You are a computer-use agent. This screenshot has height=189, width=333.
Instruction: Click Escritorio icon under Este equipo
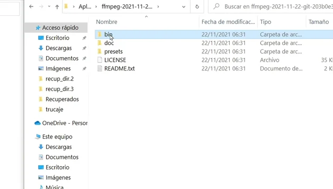click(41, 167)
